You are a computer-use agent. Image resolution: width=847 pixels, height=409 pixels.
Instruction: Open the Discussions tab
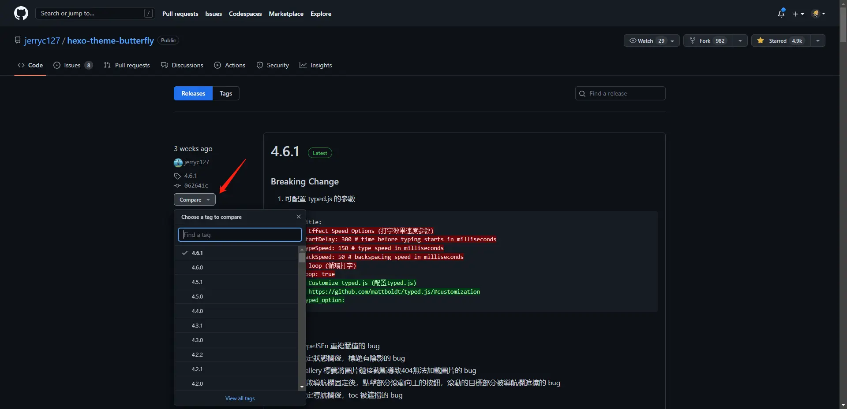click(182, 65)
